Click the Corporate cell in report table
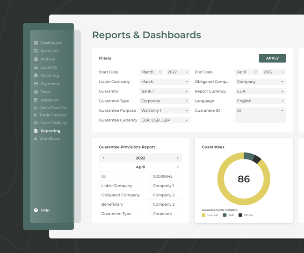 coord(166,214)
